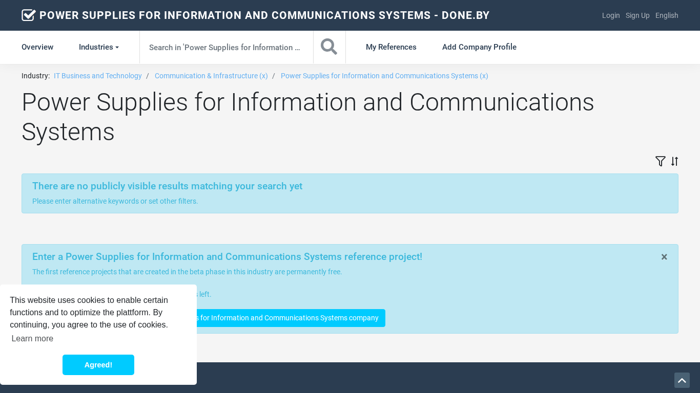
Task: Expand the Industries dropdown menu
Action: pos(98,47)
